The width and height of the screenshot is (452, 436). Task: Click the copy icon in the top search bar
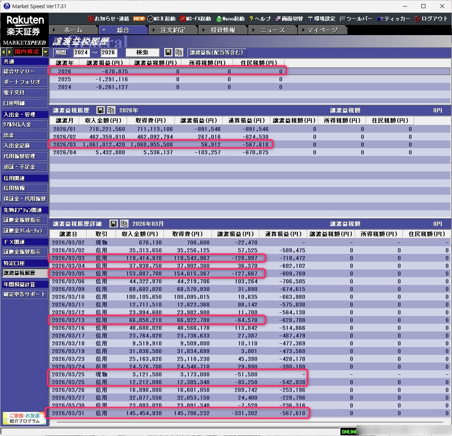pos(179,52)
